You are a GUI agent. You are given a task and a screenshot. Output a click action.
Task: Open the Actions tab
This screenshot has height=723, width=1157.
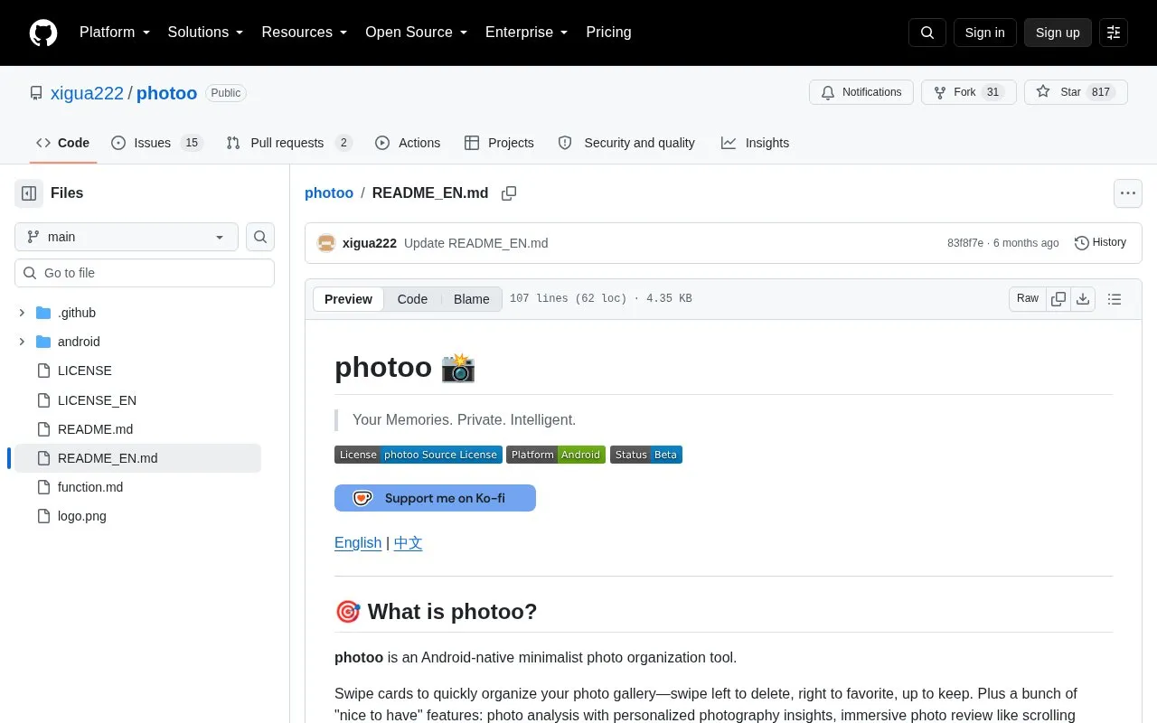[408, 143]
